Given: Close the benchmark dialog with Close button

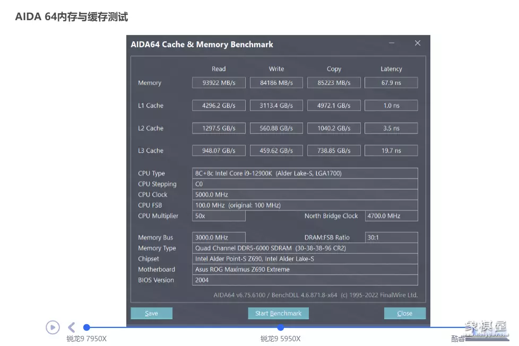Looking at the screenshot, I should 405,313.
